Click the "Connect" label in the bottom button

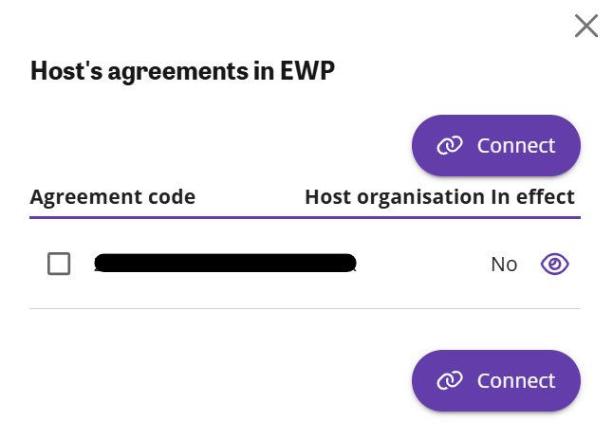pyautogui.click(x=516, y=381)
